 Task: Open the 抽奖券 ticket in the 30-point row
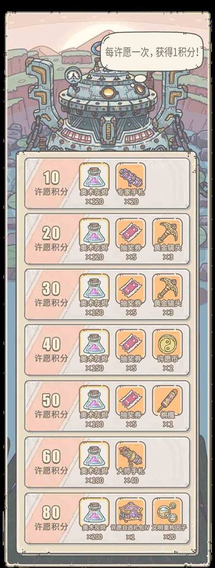(x=131, y=289)
